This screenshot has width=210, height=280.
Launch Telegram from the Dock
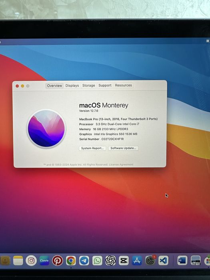[84, 261]
